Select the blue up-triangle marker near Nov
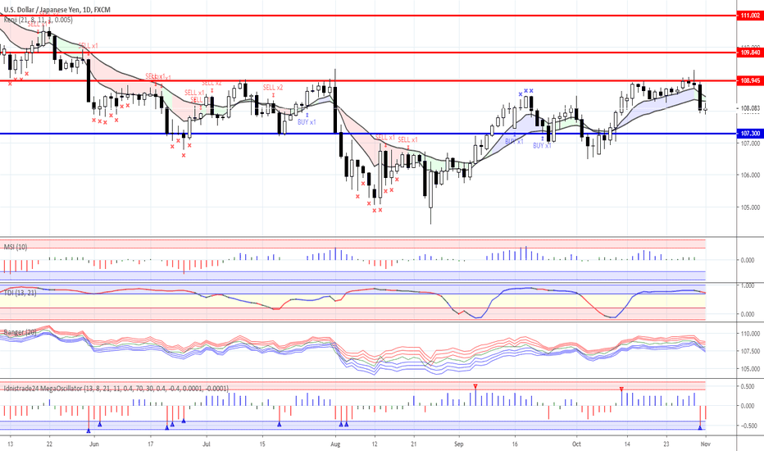 (700, 427)
